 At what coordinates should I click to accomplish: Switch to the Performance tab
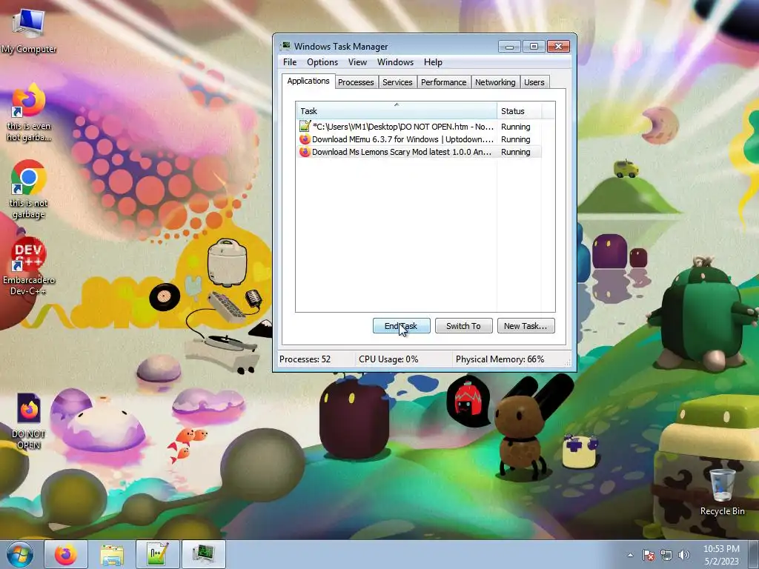click(443, 82)
